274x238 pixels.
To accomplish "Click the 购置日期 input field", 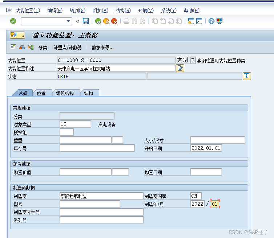I will click(206, 172).
